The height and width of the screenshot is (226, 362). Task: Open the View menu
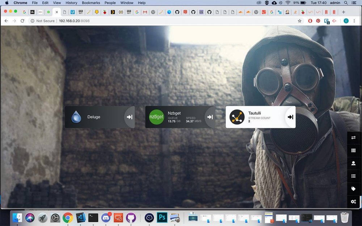pyautogui.click(x=57, y=3)
